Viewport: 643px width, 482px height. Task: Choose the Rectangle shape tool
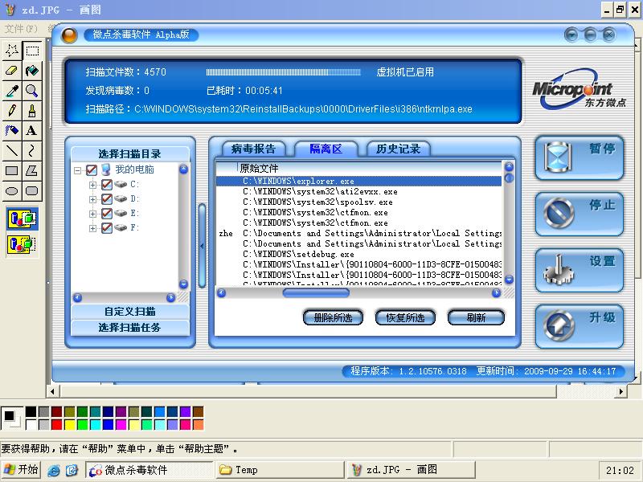click(12, 171)
